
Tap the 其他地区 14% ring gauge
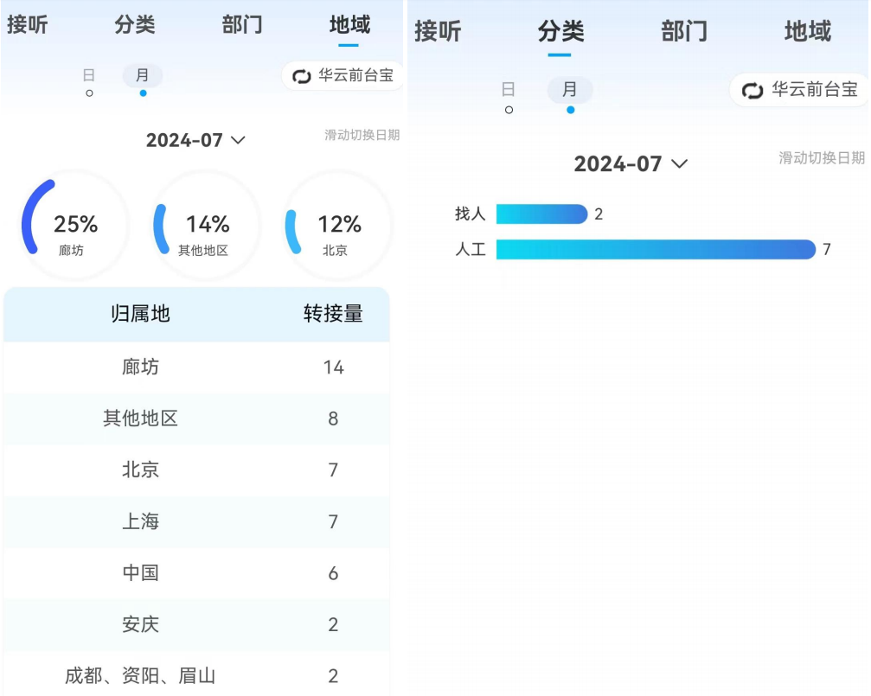tap(206, 226)
